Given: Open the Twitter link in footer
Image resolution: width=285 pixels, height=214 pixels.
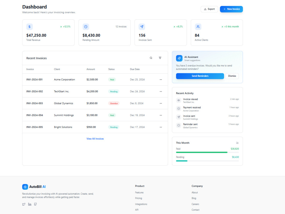Looking at the screenshot, I should tap(24, 204).
